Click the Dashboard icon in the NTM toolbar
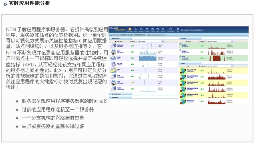255x144 pixels. click(x=130, y=29)
